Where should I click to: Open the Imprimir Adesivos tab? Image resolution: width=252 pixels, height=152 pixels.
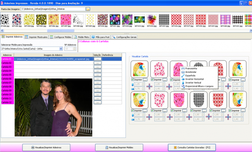point(12,37)
